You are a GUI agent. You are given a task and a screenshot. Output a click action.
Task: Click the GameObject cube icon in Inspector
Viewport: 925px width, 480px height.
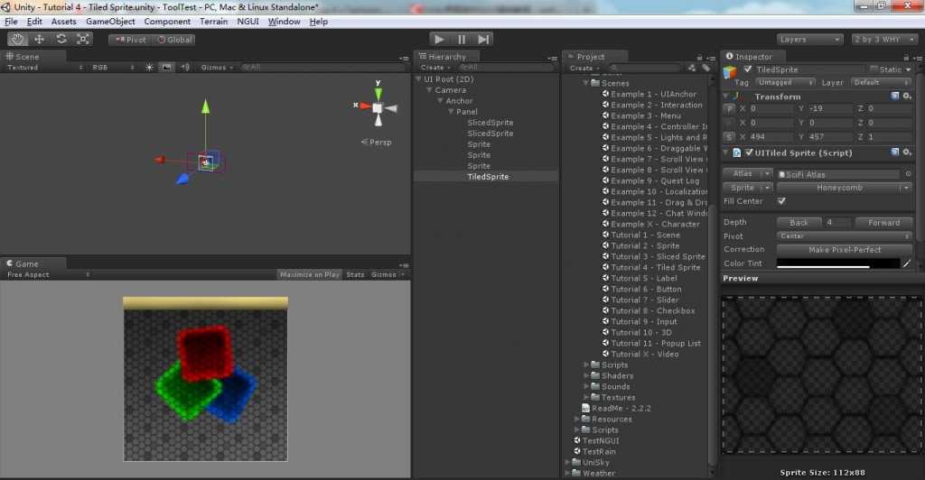click(730, 72)
